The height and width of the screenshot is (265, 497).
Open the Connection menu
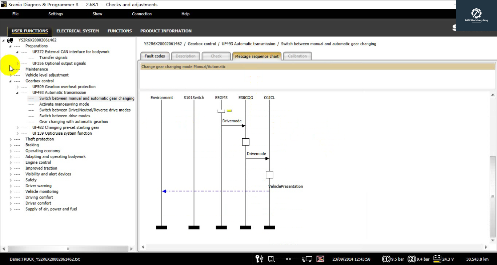(141, 14)
